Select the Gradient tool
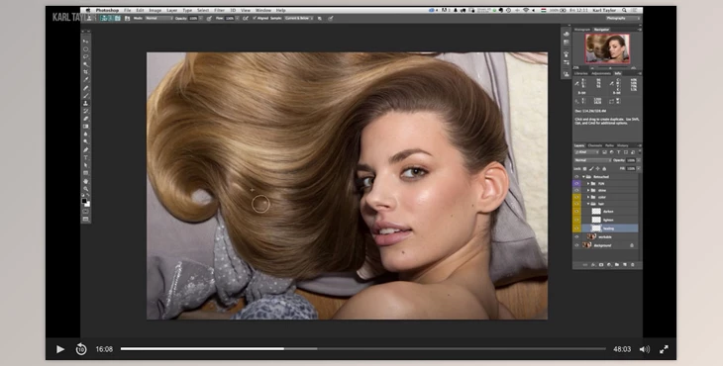 point(86,127)
